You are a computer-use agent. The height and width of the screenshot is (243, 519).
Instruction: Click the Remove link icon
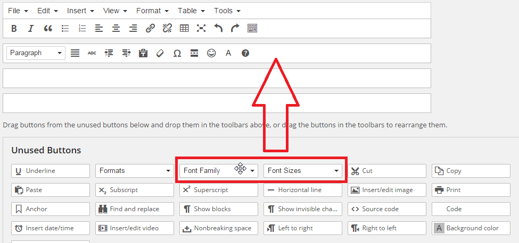click(167, 28)
